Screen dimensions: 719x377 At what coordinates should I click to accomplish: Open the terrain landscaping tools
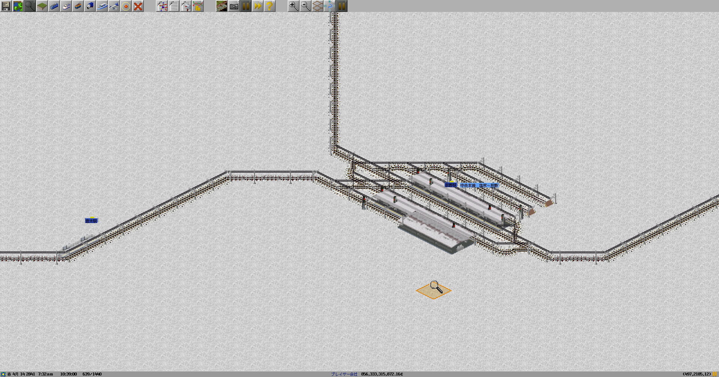42,6
